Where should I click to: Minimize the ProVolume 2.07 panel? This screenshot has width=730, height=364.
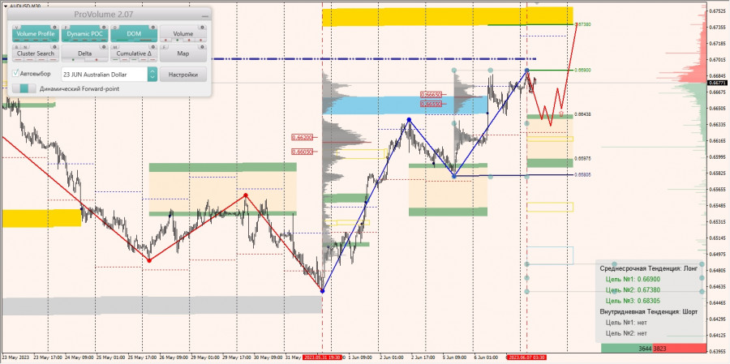[x=205, y=16]
